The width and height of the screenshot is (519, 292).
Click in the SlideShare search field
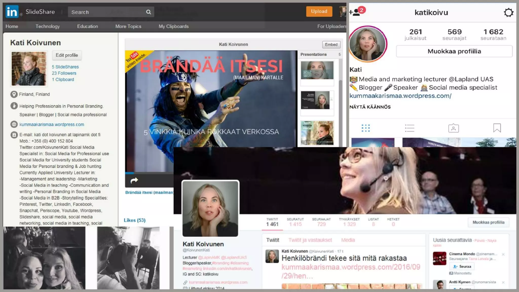pyautogui.click(x=106, y=12)
